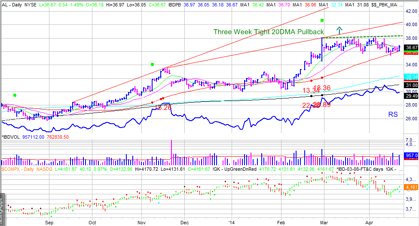Click the green dot marker at far left

(15, 95)
